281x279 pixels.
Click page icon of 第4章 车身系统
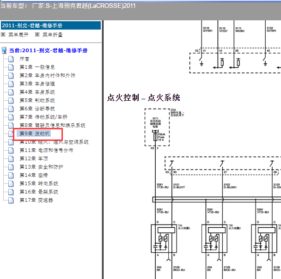(x=11, y=92)
